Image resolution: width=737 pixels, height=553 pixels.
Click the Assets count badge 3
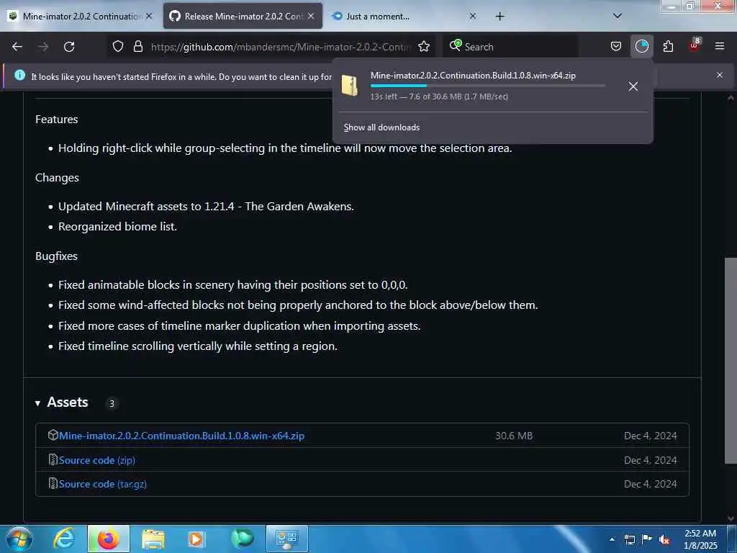click(x=112, y=403)
